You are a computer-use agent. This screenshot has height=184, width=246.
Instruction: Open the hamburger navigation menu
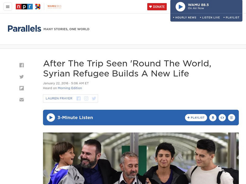coord(8,7)
